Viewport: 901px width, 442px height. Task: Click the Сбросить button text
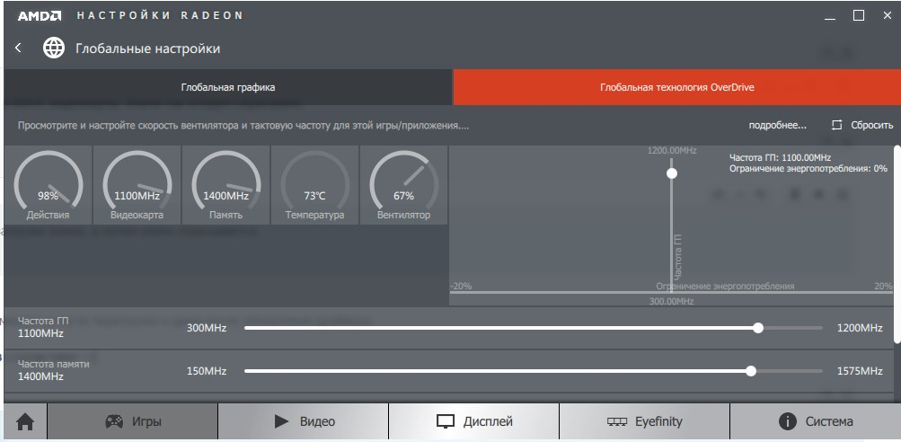coord(871,125)
